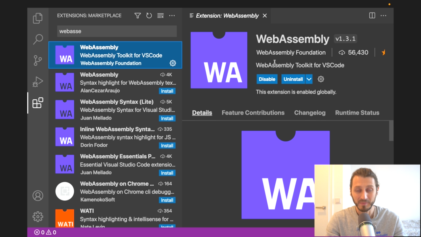This screenshot has width=421, height=237.
Task: Filter extensions with the funnel icon
Action: (137, 15)
